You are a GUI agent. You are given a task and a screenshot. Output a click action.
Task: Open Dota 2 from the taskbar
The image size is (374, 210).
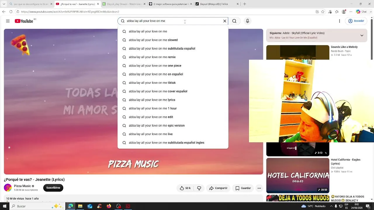128,206
